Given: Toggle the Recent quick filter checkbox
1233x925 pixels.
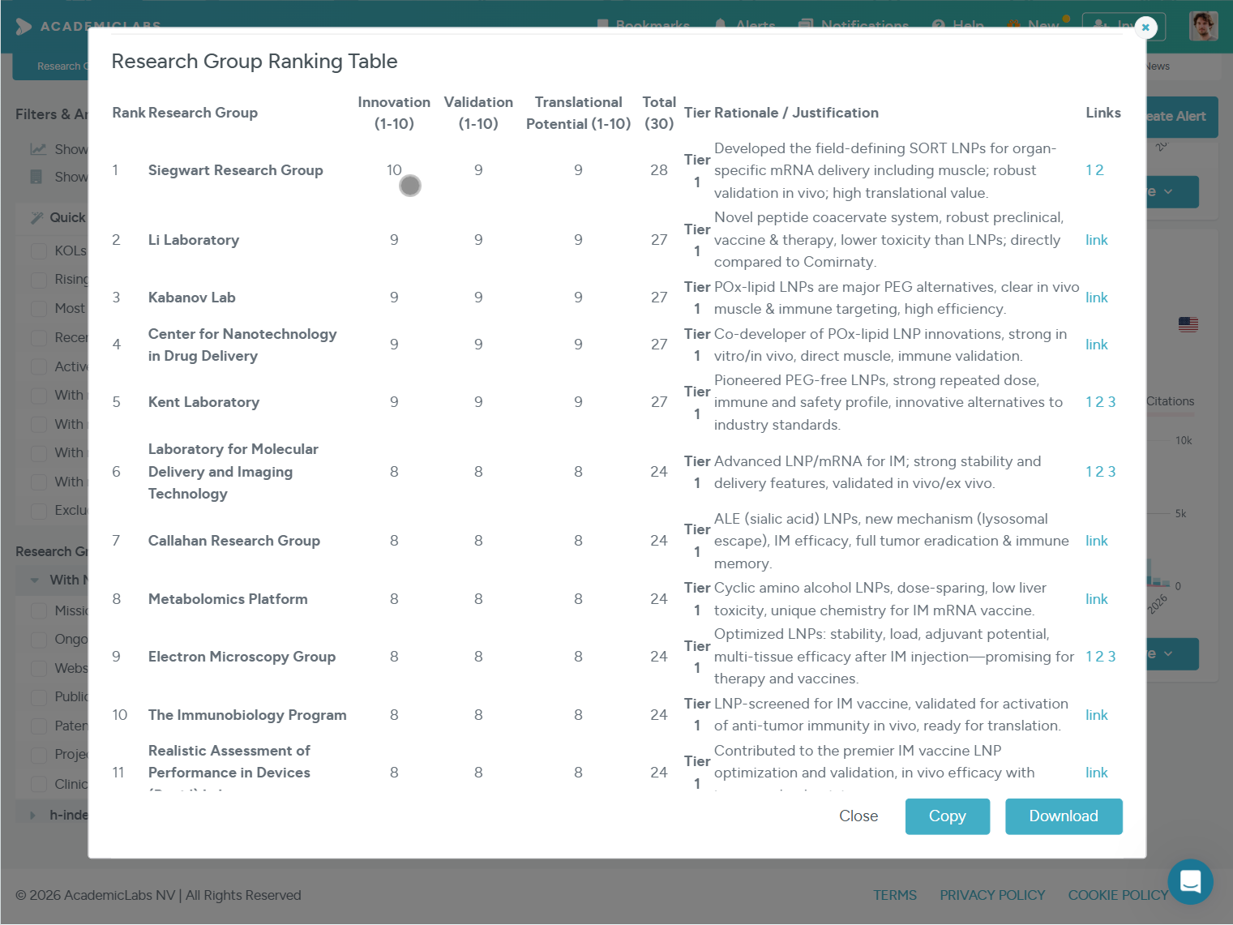Looking at the screenshot, I should point(38,338).
